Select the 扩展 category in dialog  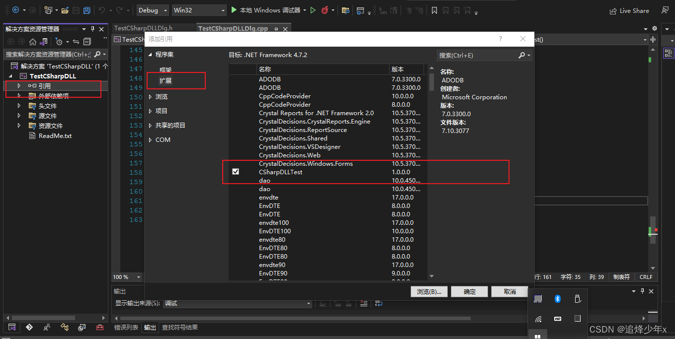click(165, 80)
